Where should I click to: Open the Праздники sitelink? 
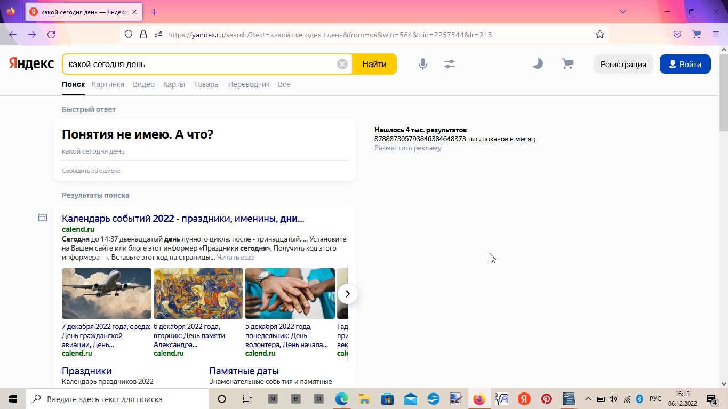click(x=87, y=371)
